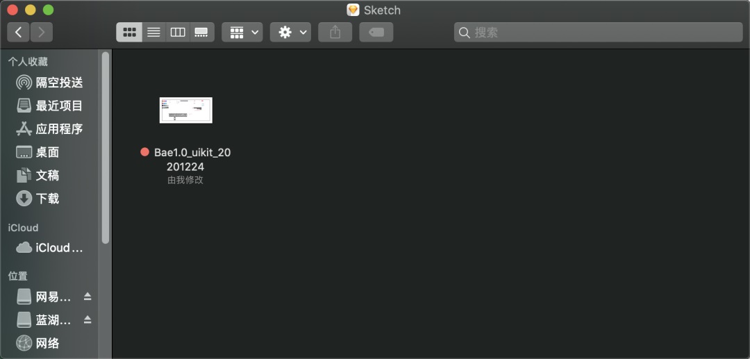Click the magnifier icon in search field
The image size is (750, 359).
pos(464,33)
